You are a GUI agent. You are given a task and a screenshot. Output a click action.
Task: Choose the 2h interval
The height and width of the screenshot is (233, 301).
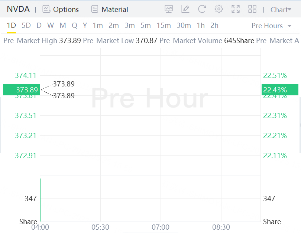[214, 25]
